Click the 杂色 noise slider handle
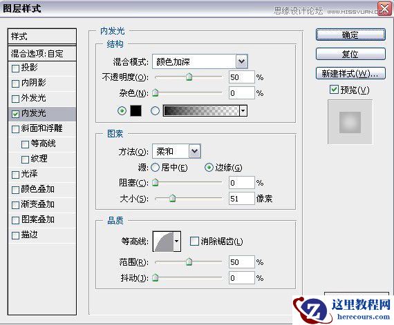 (156, 93)
